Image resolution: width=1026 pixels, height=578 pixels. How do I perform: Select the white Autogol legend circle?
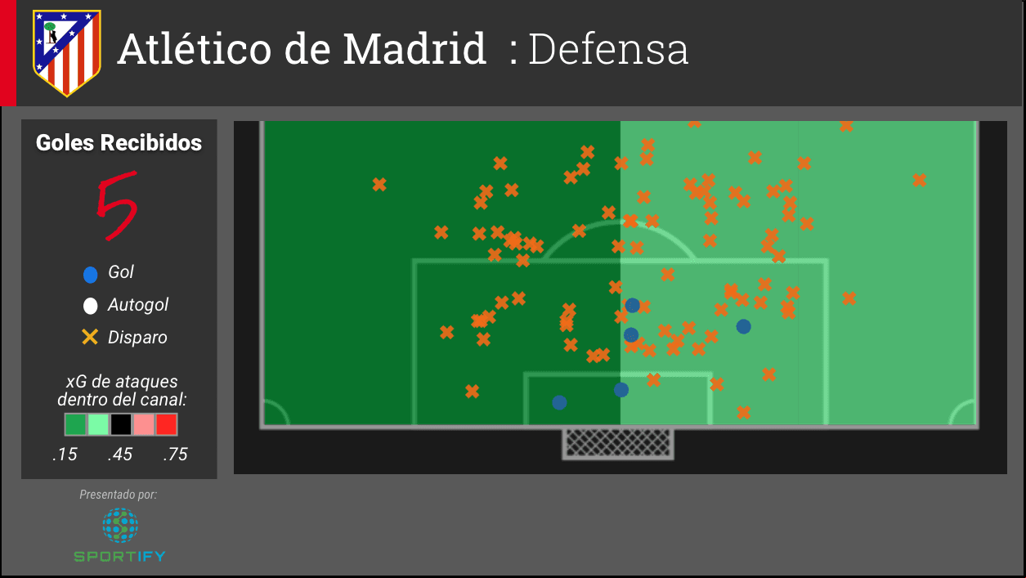(91, 306)
